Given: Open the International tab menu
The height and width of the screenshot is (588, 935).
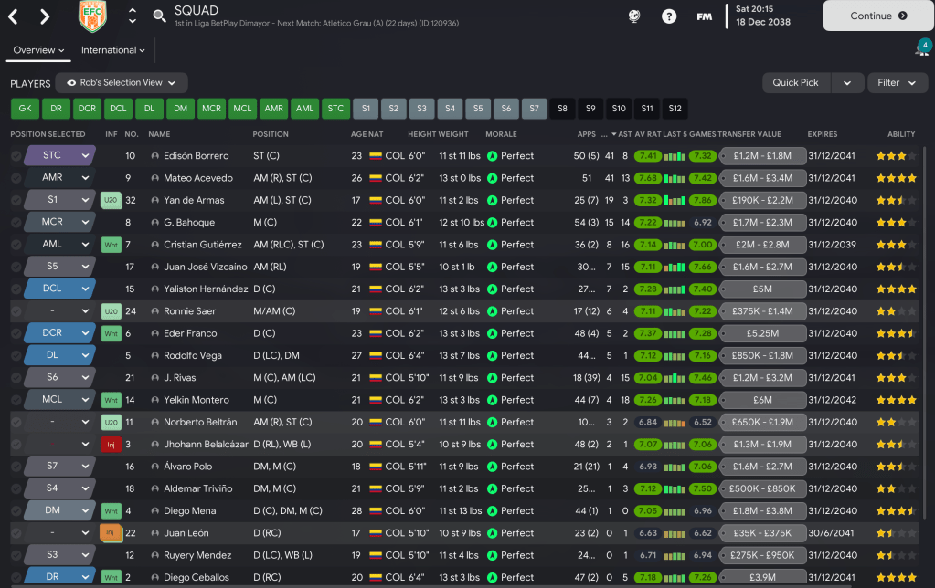Looking at the screenshot, I should 113,50.
